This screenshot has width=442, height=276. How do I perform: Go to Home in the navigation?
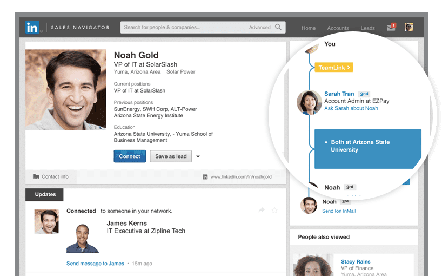click(x=309, y=28)
